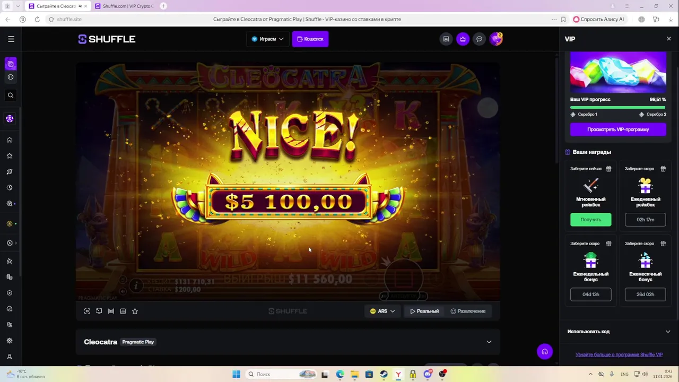Expand the Использовать код section
The height and width of the screenshot is (382, 679).
(619, 332)
